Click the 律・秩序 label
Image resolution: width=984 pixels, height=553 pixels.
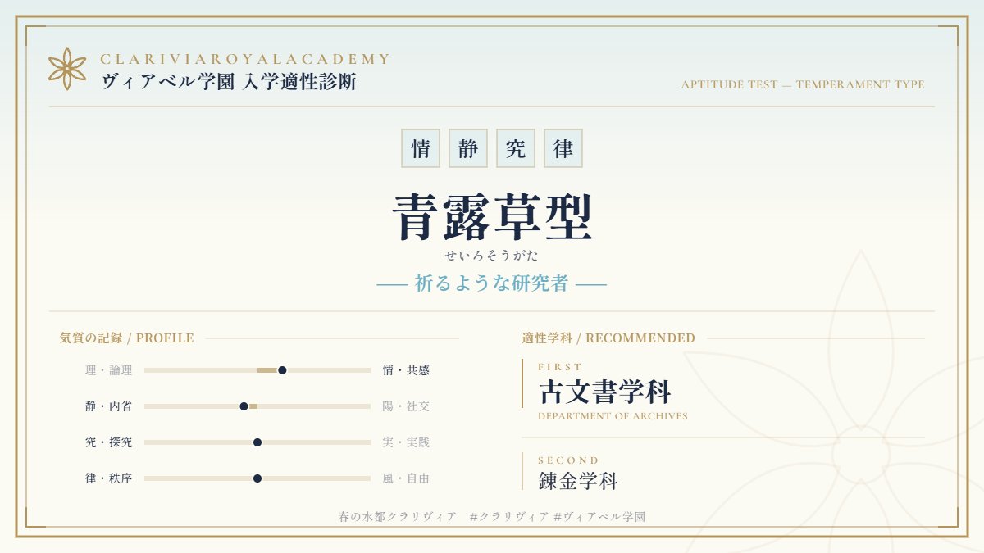(108, 478)
